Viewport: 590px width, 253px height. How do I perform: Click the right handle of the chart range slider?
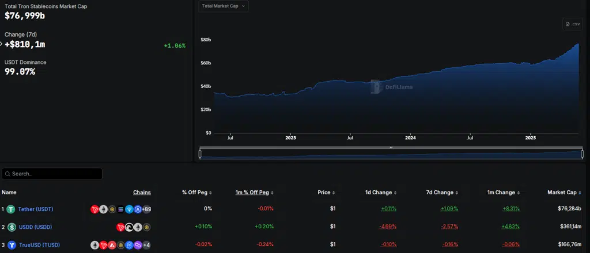582,154
